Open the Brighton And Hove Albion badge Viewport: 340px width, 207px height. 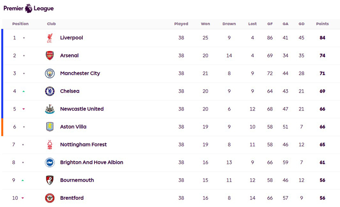click(50, 163)
